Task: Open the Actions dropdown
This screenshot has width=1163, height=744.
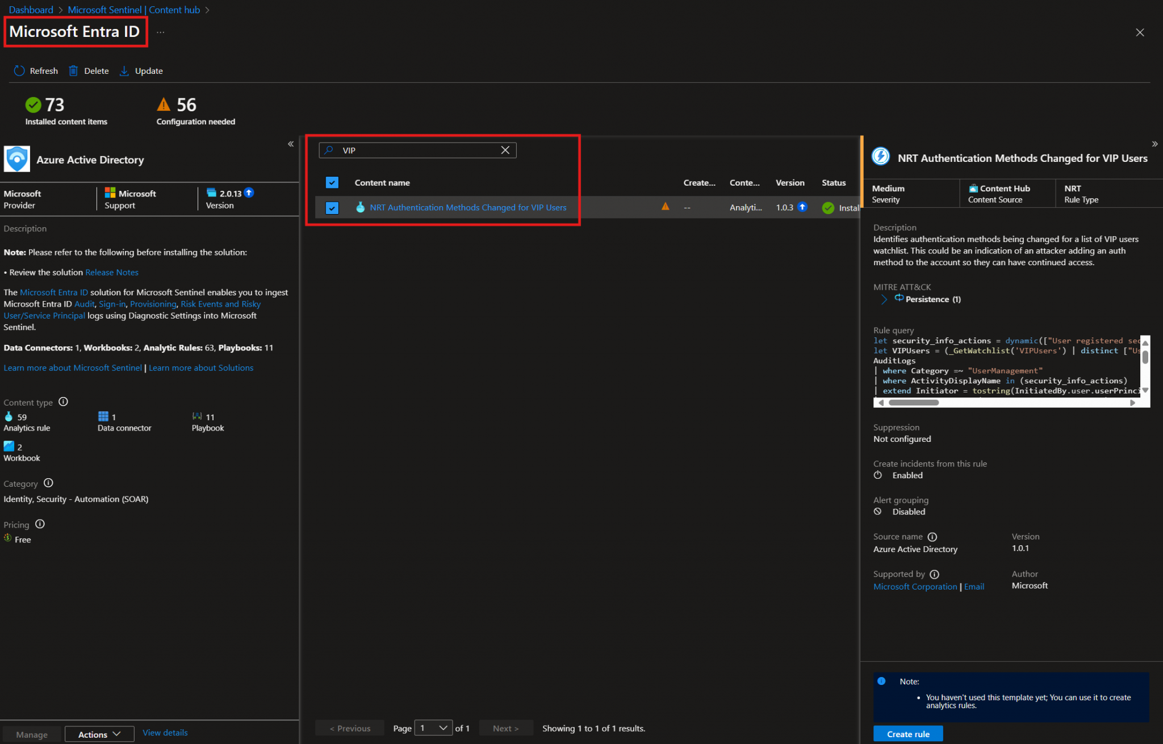Action: click(99, 734)
